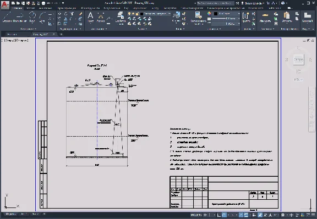
Task: Choose the Circle (Круг) tool
Action: 32,17
